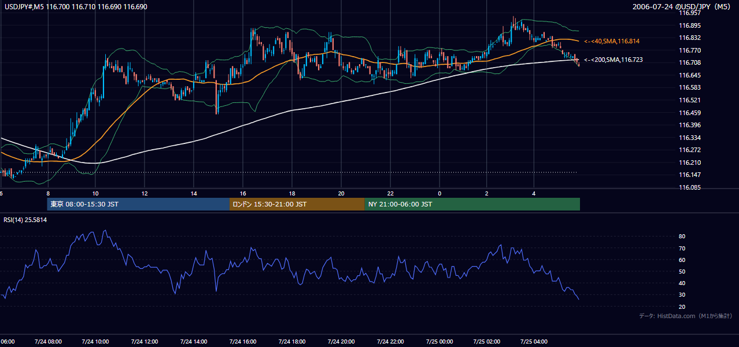
Task: Click price axis label 116.459
Action: click(690, 113)
